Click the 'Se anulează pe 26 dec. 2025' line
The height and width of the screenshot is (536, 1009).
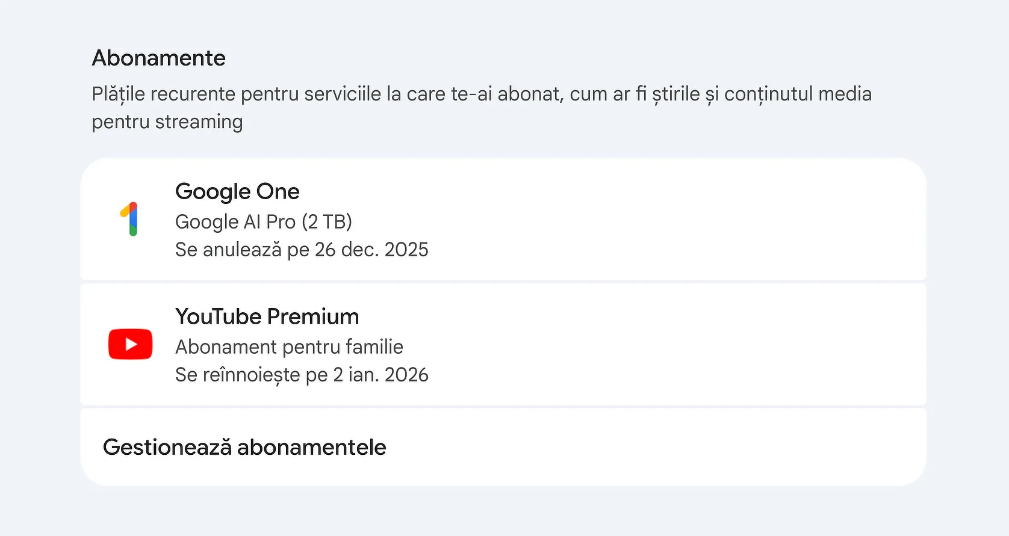pos(301,250)
